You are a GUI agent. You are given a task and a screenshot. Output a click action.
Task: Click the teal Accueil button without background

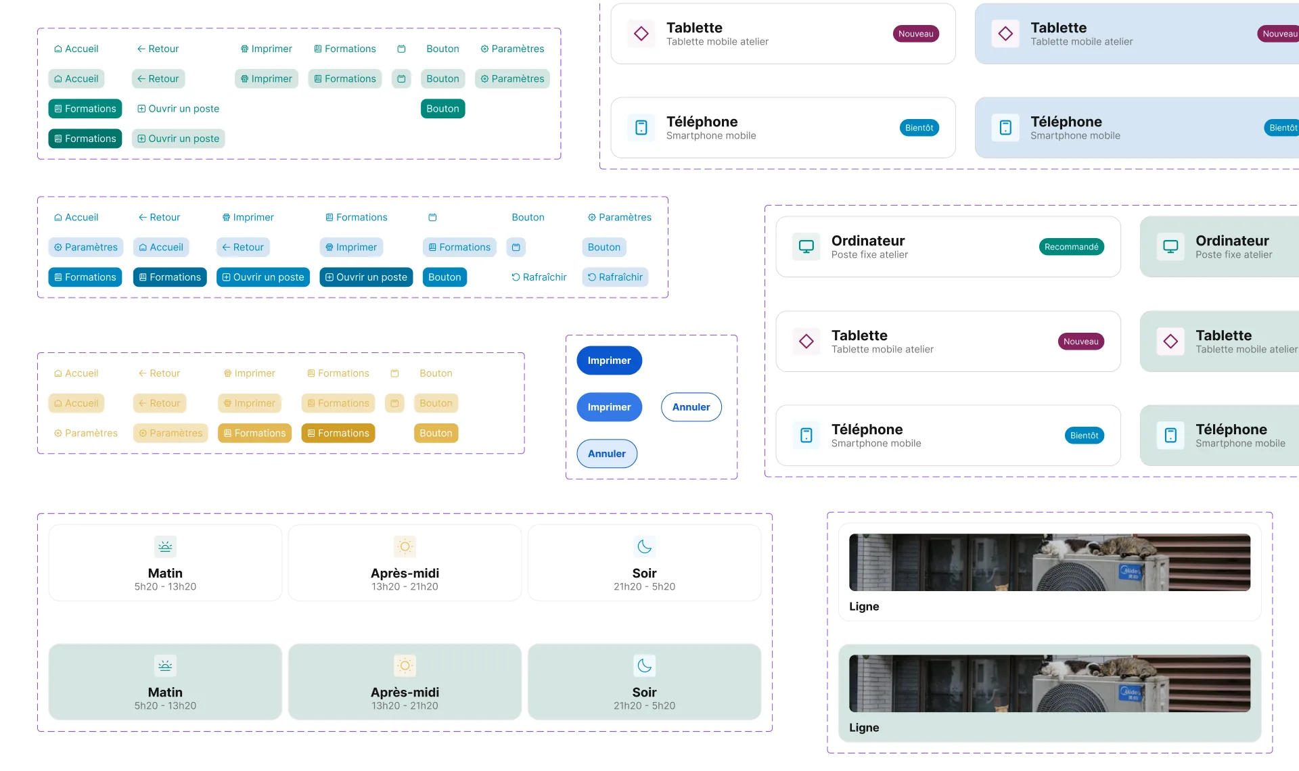click(x=76, y=49)
